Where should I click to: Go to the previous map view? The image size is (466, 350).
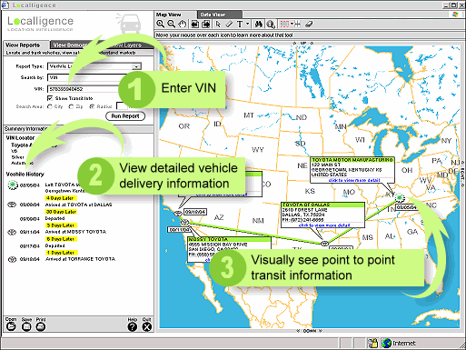coord(195,24)
